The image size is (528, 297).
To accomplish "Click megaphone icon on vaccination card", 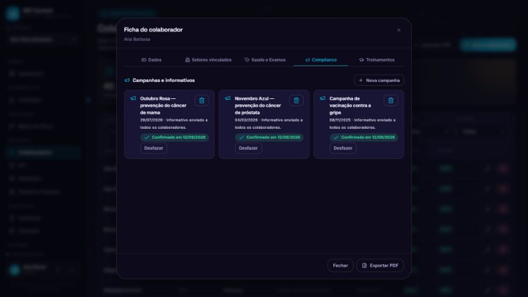I will 323,98.
